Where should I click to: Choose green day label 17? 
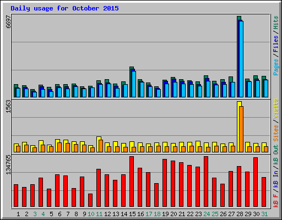click(x=149, y=214)
